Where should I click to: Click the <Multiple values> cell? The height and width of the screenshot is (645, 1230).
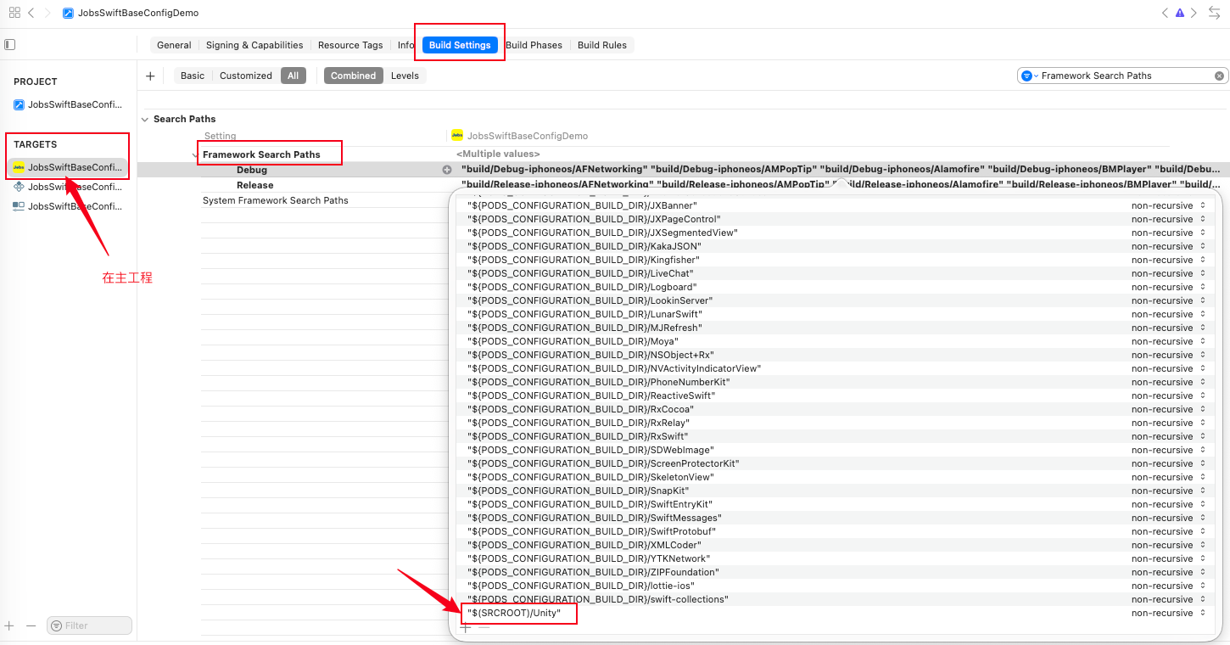pos(498,154)
